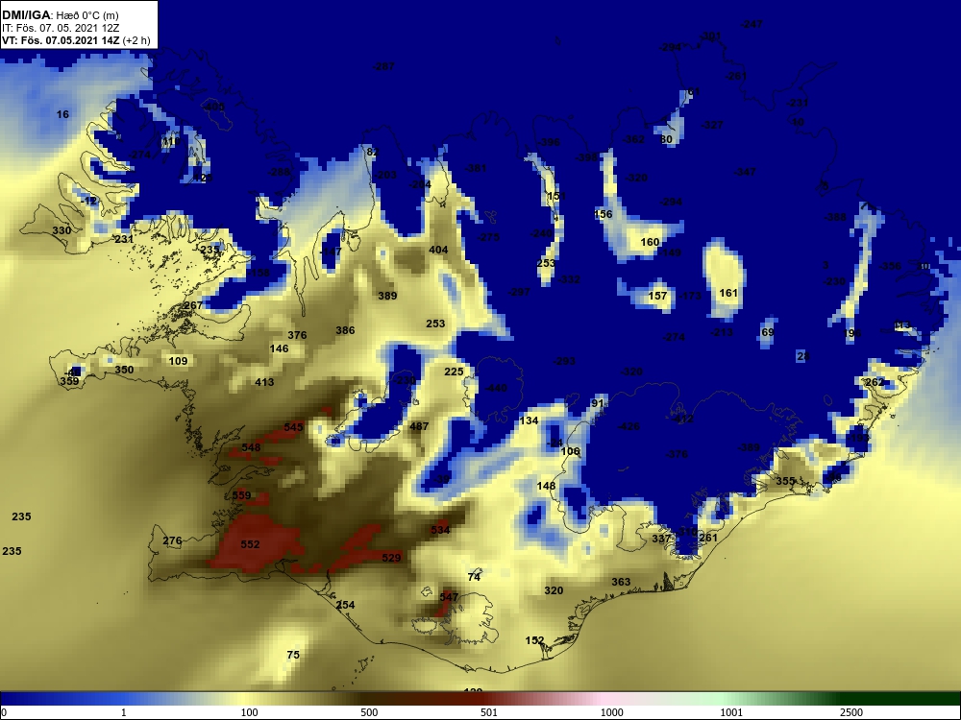The height and width of the screenshot is (720, 961).
Task: Select the map value '231'
Action: 124,239
